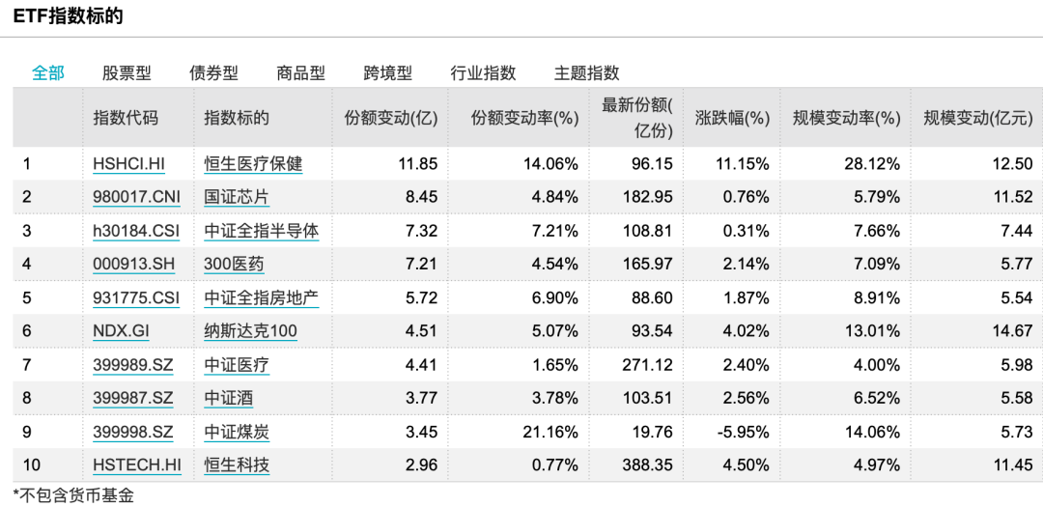The image size is (1043, 507).
Task: Click the 399989.SZ code link
Action: (133, 365)
